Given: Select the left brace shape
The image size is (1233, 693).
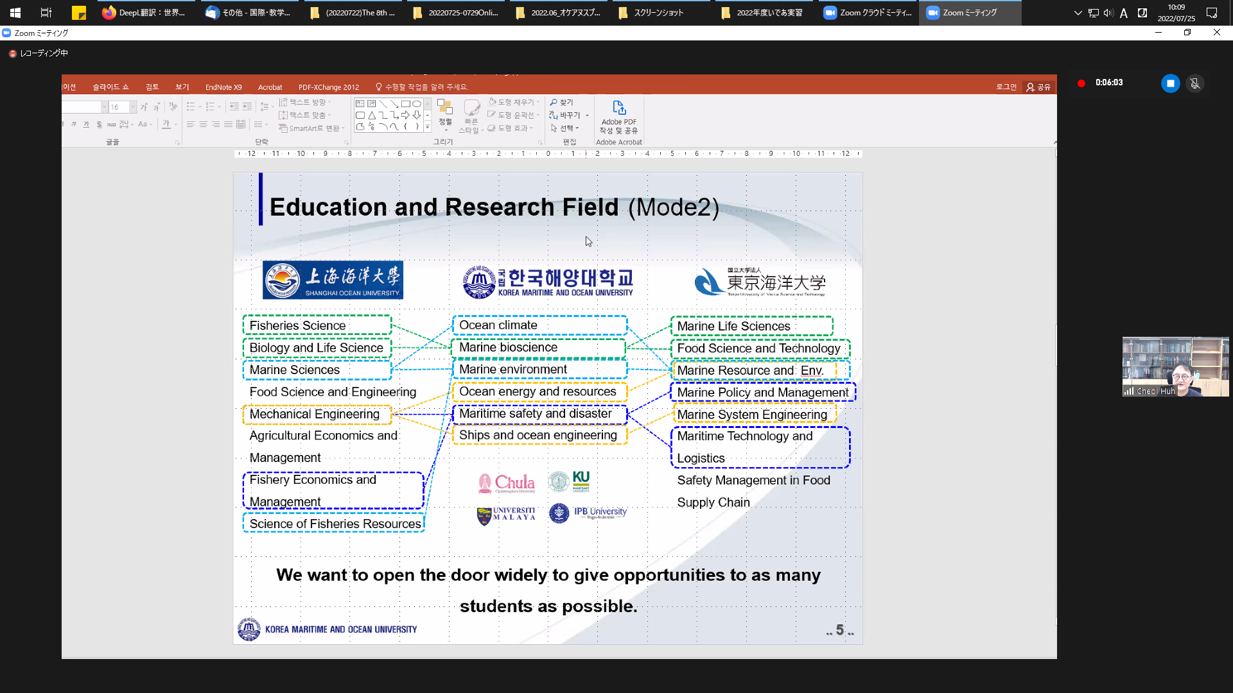Looking at the screenshot, I should pyautogui.click(x=405, y=127).
